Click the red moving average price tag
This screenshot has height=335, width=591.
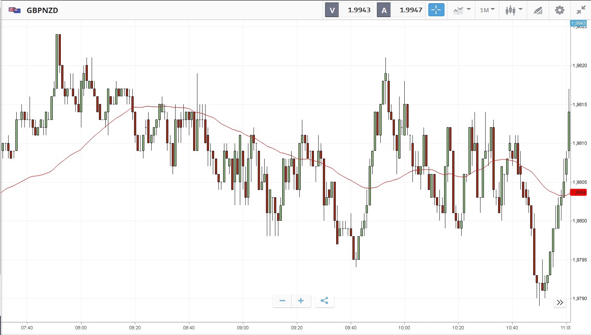[579, 193]
